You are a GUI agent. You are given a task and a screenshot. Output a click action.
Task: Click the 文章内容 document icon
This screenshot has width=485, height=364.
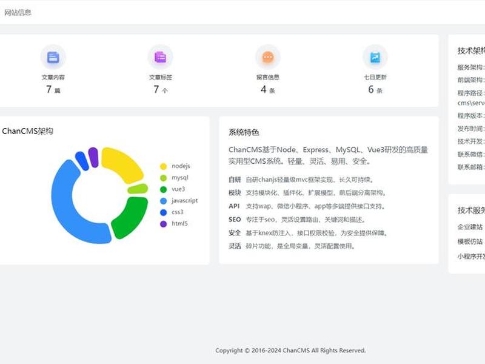coord(53,57)
